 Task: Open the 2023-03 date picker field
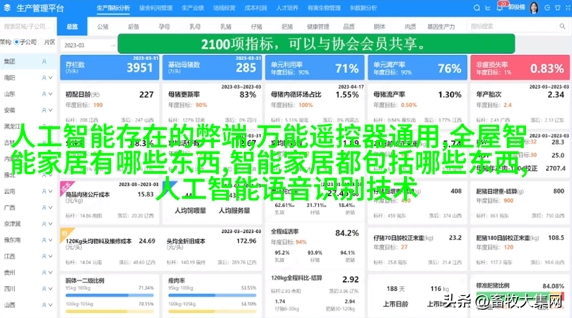click(88, 46)
